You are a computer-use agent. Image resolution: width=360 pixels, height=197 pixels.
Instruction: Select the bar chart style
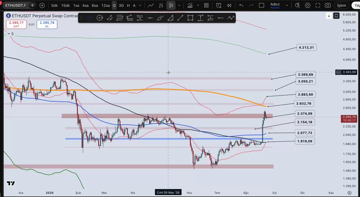161,5
